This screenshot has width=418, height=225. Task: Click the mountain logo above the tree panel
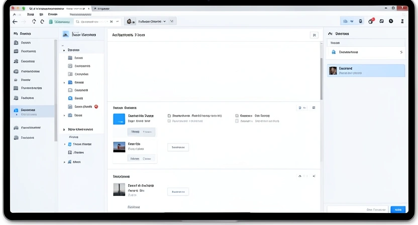[65, 35]
